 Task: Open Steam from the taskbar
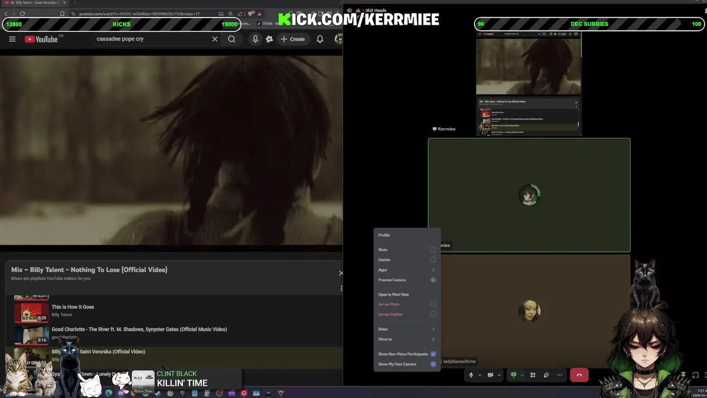click(158, 393)
